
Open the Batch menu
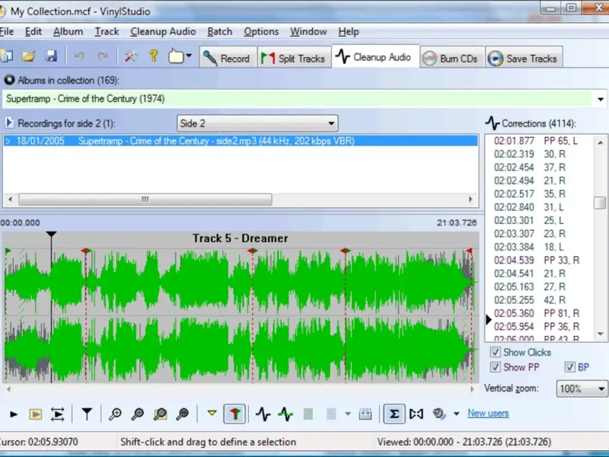(219, 31)
